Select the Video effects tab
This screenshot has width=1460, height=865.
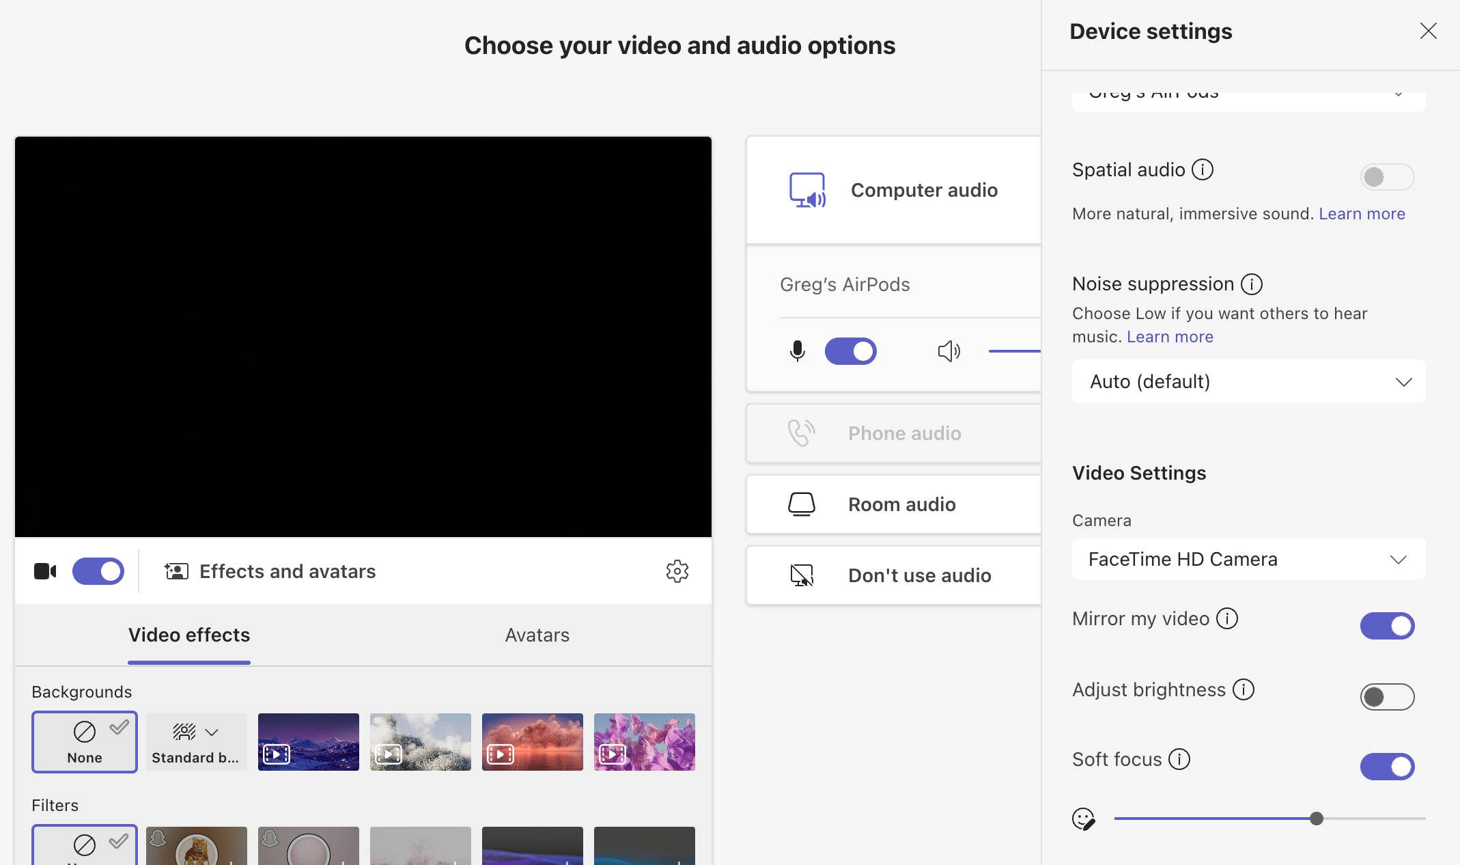(x=189, y=635)
